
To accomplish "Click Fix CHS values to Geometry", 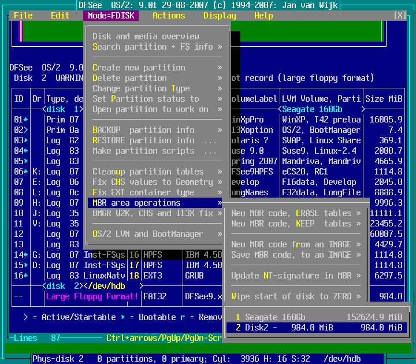I will (x=157, y=182).
